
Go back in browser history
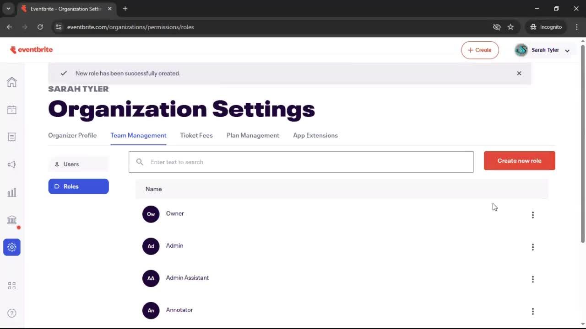coord(9,27)
